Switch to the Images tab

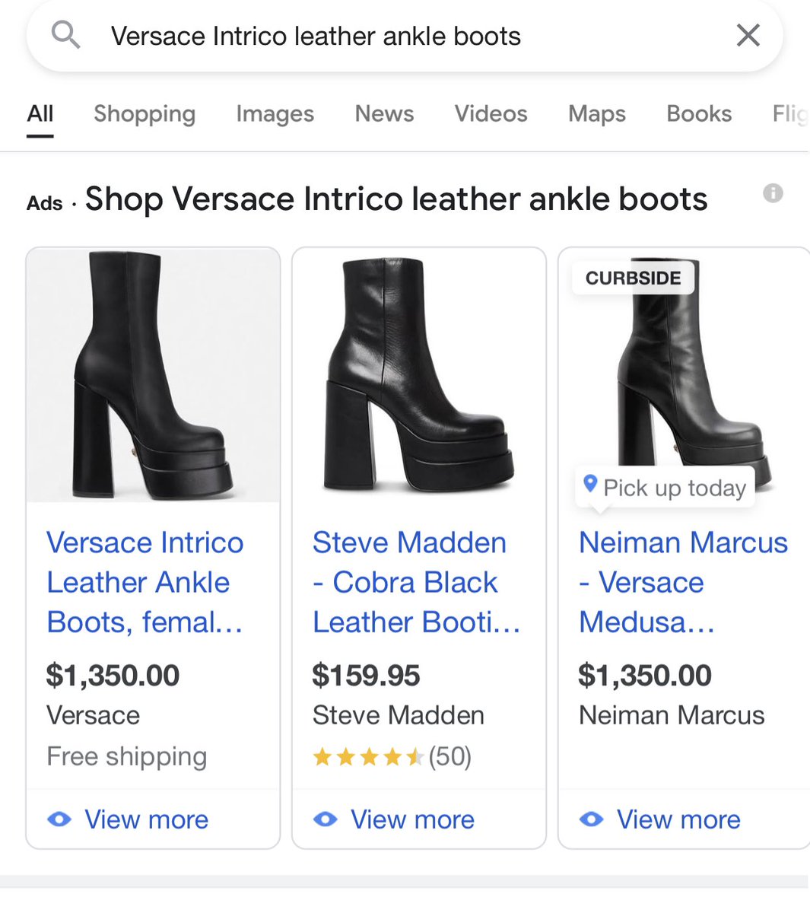tap(275, 113)
